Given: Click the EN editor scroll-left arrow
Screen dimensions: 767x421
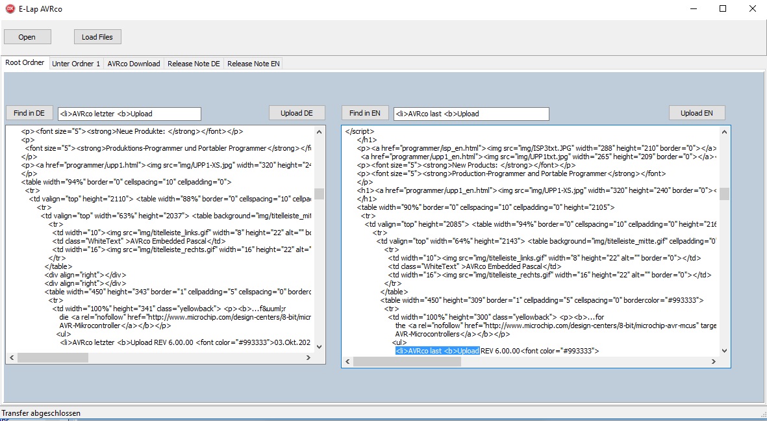Looking at the screenshot, I should click(348, 361).
